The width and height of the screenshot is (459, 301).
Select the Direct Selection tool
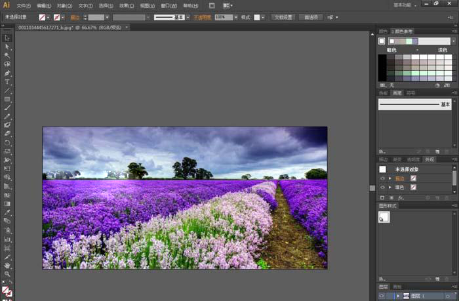7,47
